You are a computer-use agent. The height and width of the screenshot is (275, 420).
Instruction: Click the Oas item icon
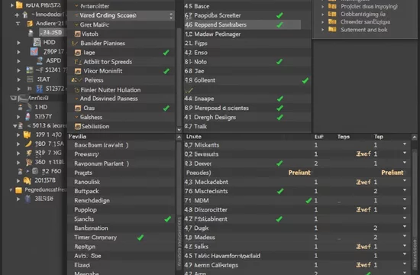coord(78,108)
